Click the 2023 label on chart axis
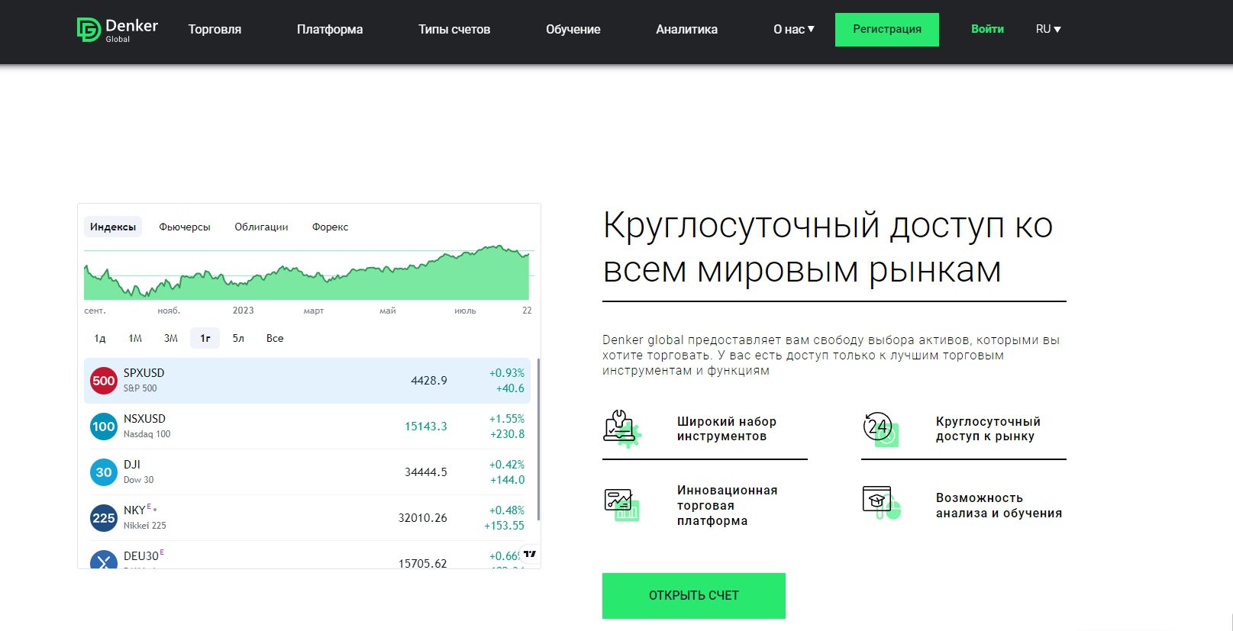 click(x=243, y=311)
